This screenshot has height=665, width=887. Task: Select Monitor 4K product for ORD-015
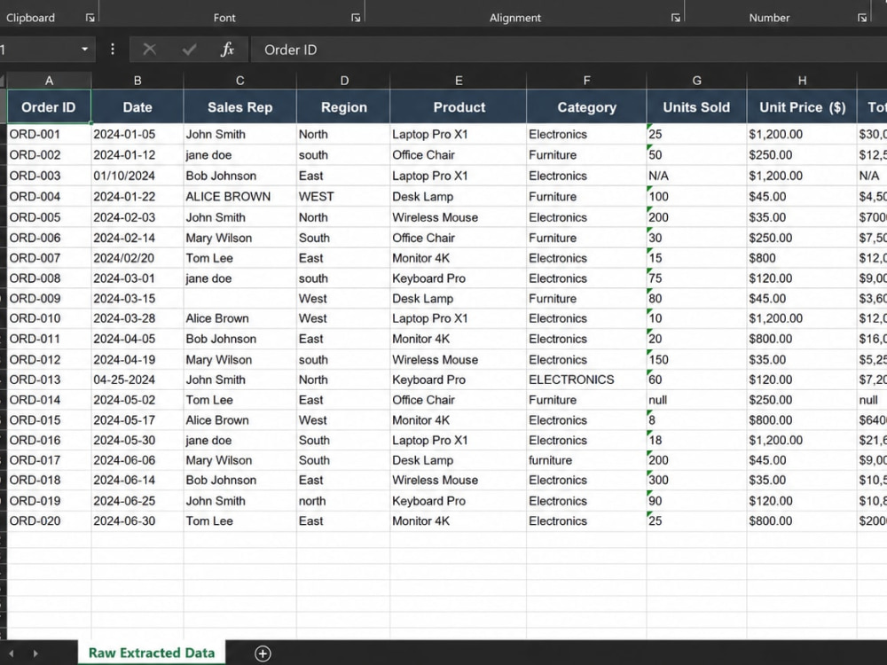pos(459,420)
